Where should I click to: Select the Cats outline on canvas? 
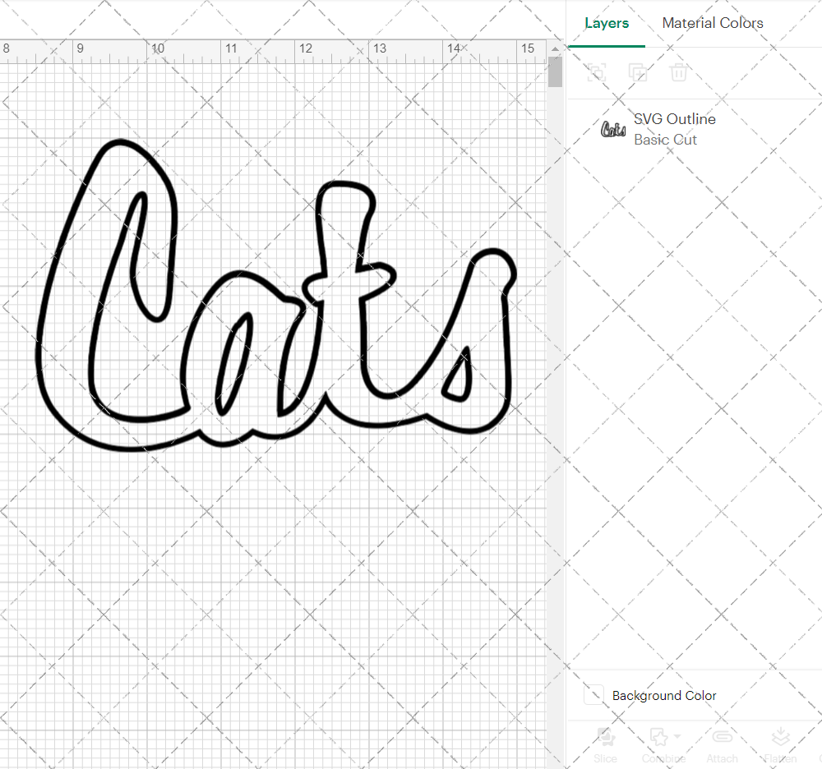tap(277, 295)
